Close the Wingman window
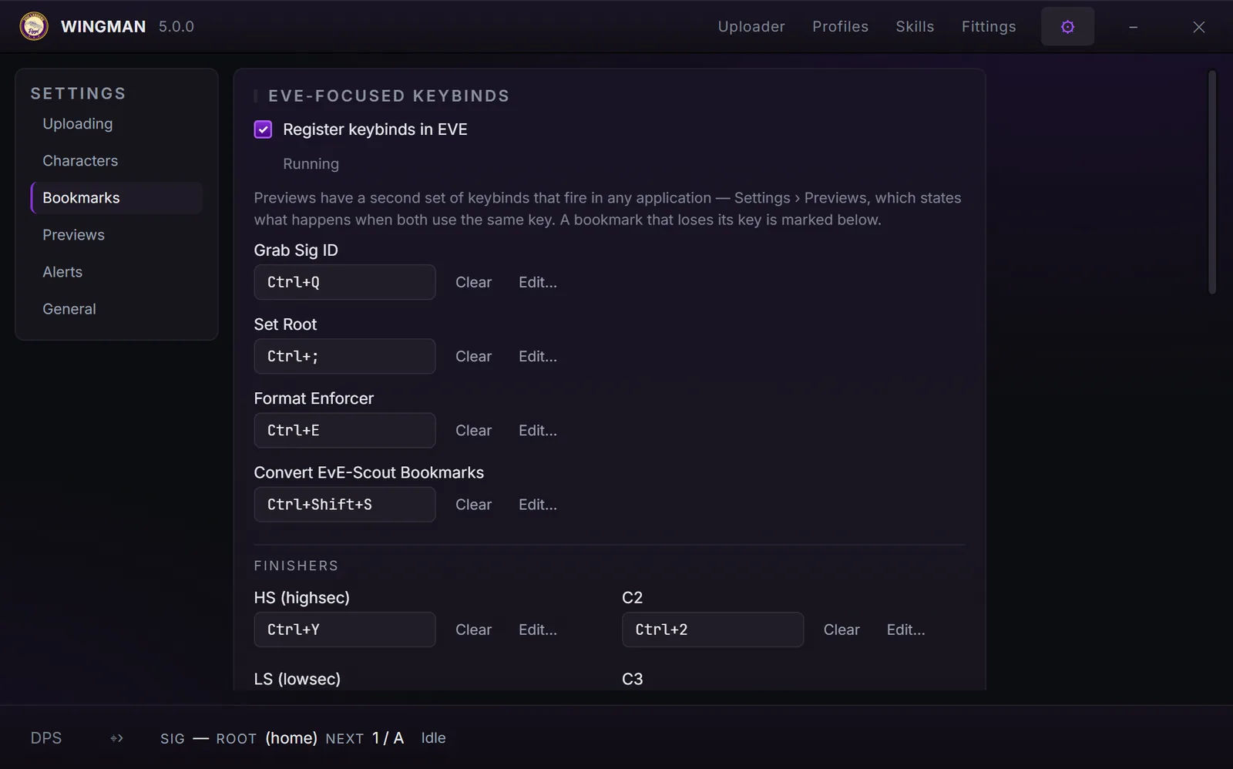 [1199, 27]
